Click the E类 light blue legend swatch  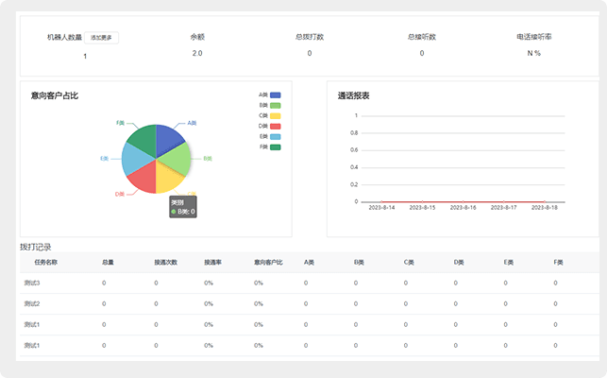click(276, 137)
